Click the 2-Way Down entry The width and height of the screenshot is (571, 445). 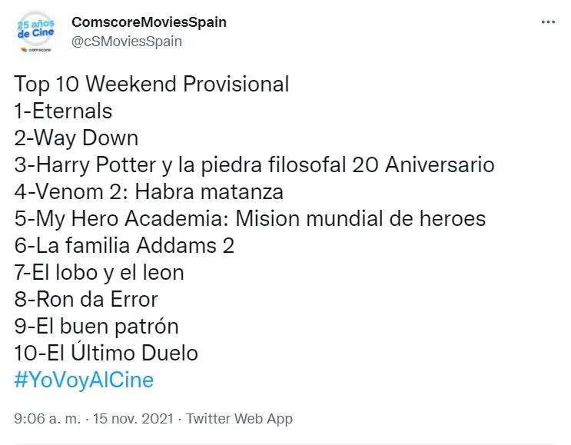[76, 138]
